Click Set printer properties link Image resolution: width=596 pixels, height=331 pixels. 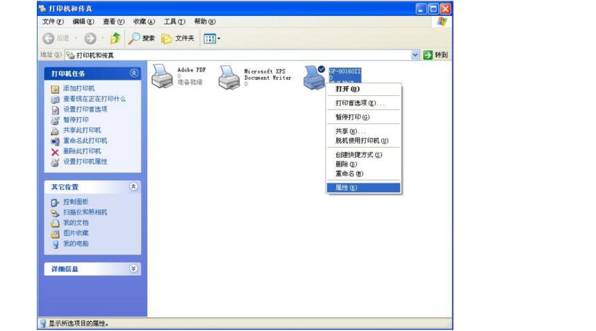tap(85, 162)
